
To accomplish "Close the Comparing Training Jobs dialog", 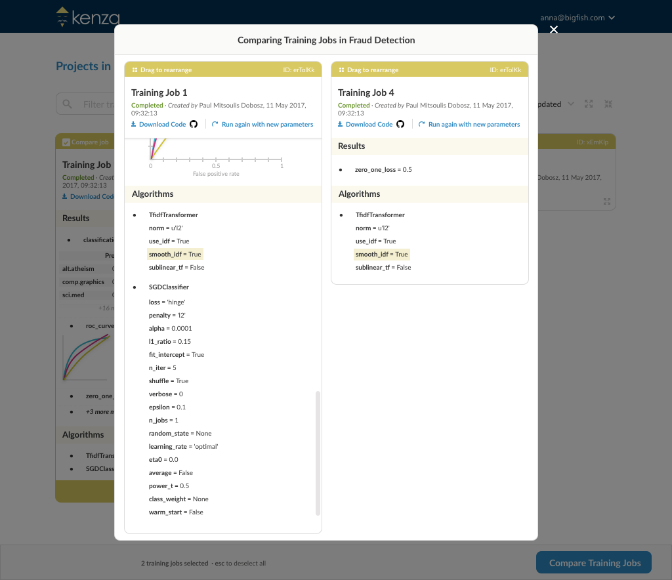I will click(554, 30).
